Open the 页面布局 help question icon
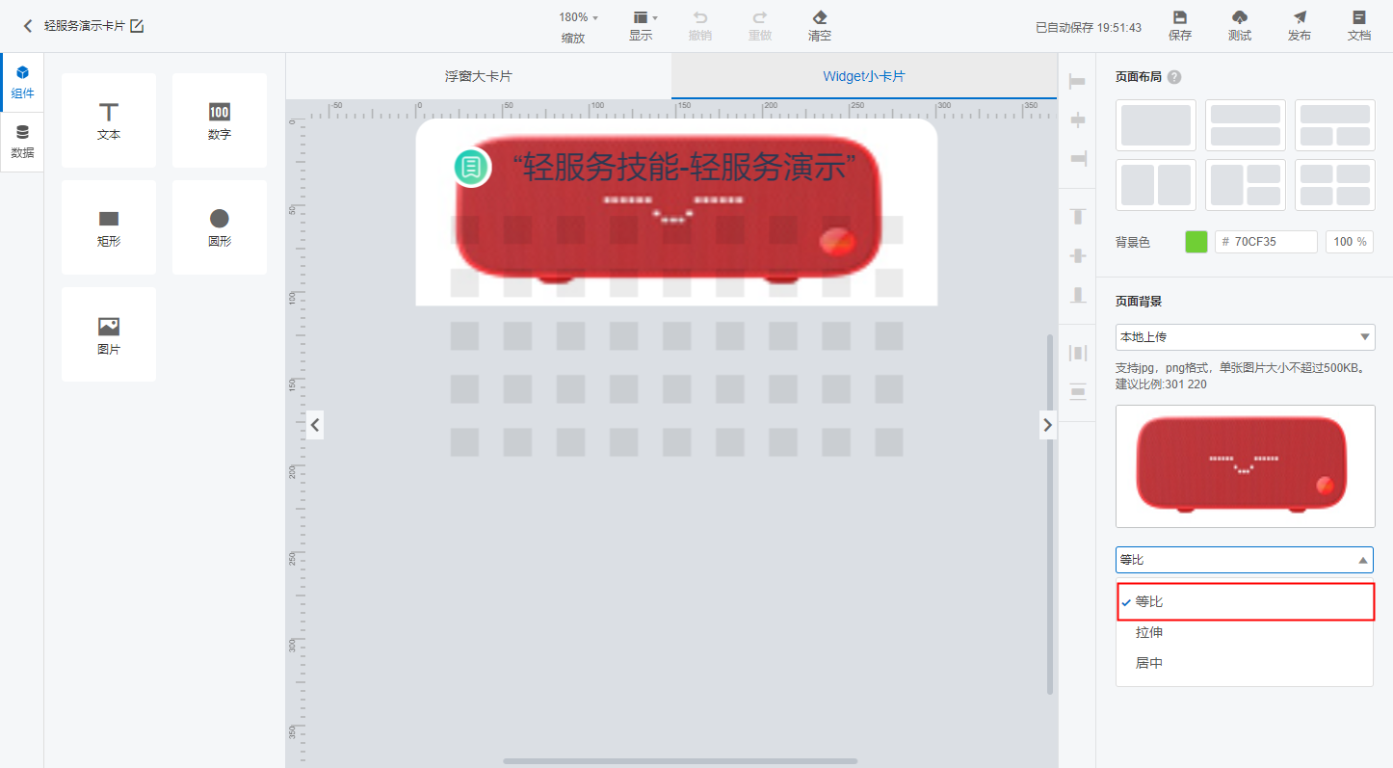The width and height of the screenshot is (1393, 768). [x=1174, y=77]
